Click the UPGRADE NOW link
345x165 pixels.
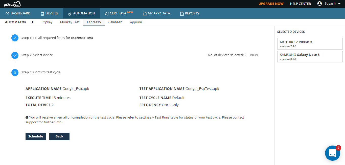pyautogui.click(x=271, y=4)
